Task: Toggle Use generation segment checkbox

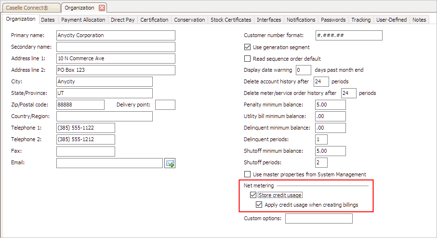Action: [x=248, y=47]
